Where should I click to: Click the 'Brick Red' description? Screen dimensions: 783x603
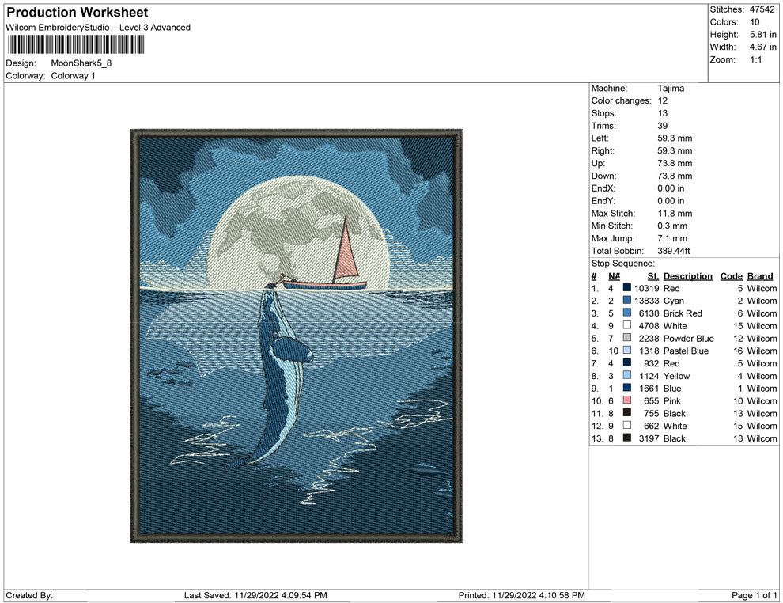[683, 313]
